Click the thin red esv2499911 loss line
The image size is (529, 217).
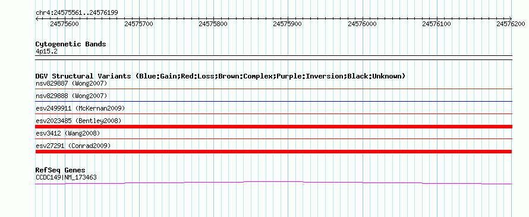click(x=273, y=114)
